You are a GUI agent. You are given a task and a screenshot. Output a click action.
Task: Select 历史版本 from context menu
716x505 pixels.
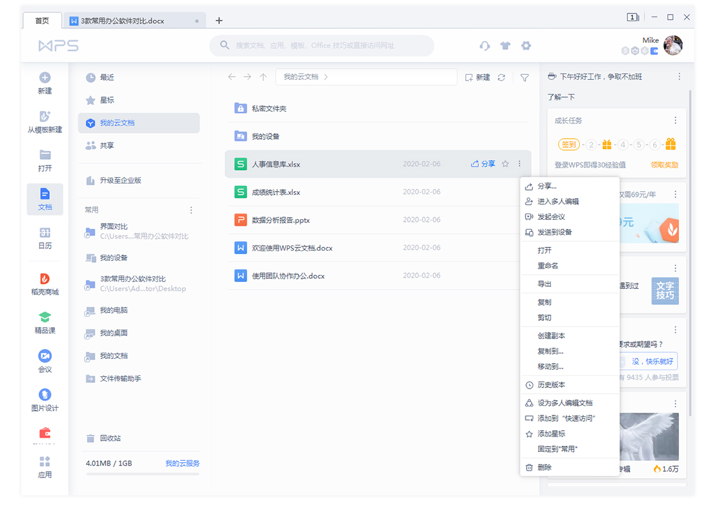[x=570, y=385]
